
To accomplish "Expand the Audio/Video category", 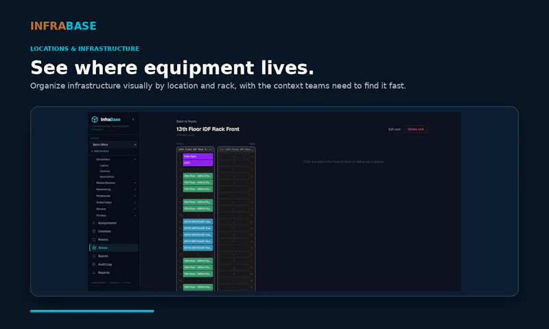I will coord(135,203).
